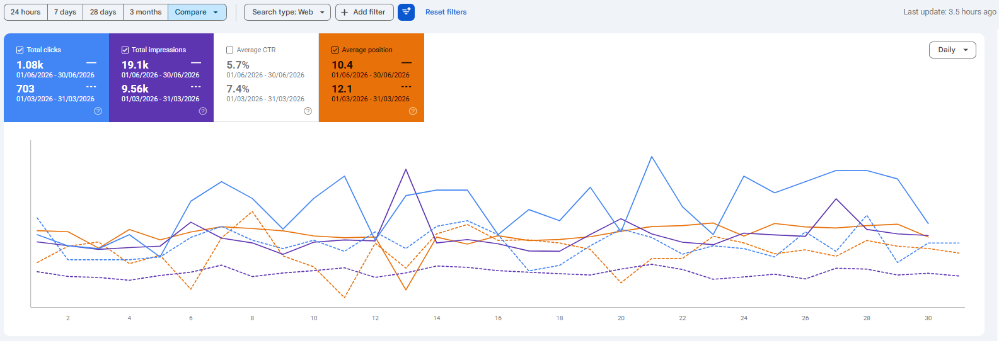Click the chart's peak on day 21
The height and width of the screenshot is (341, 999).
coord(652,157)
